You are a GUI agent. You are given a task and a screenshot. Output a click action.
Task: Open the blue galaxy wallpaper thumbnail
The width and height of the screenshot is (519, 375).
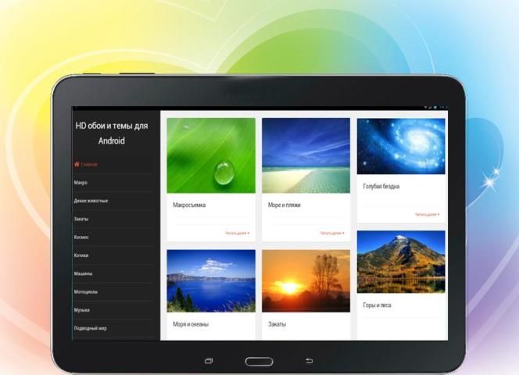(401, 146)
